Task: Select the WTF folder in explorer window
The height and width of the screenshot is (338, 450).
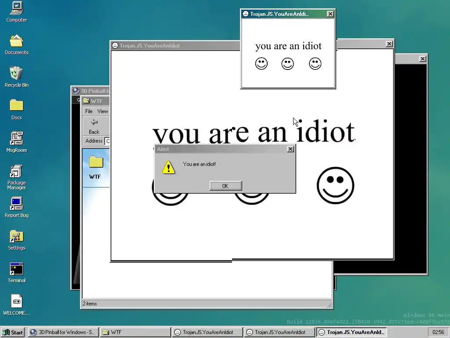Action: coord(95,168)
